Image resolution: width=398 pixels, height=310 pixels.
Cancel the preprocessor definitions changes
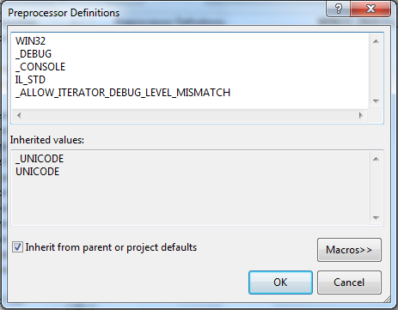[349, 283]
